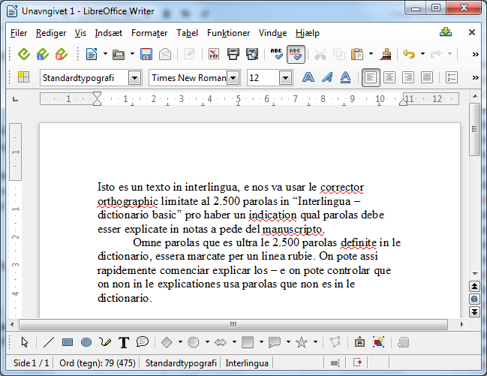Click Side 1 / 1 page indicator
487x376 pixels.
[31, 363]
